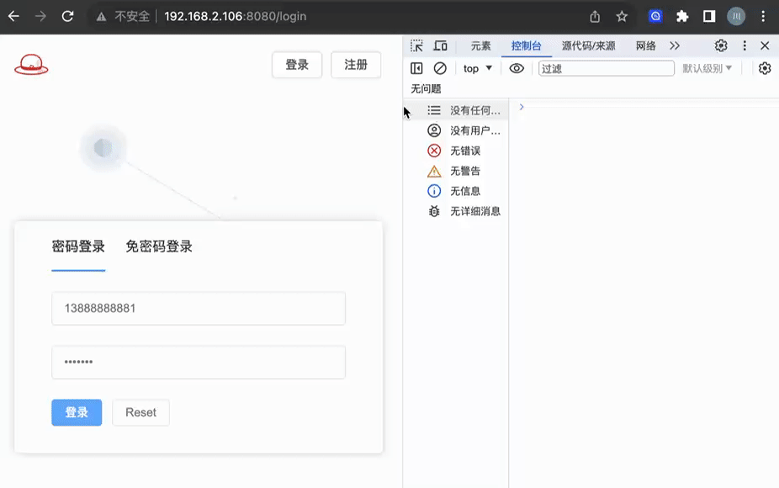Click the blue 登录 submit button
The height and width of the screenshot is (488, 779).
tap(77, 412)
